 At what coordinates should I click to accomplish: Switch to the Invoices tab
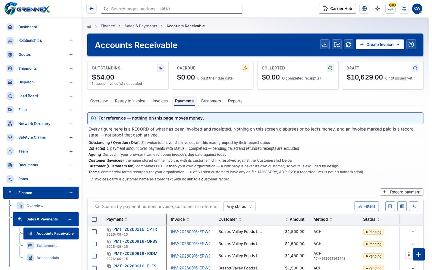pyautogui.click(x=160, y=101)
